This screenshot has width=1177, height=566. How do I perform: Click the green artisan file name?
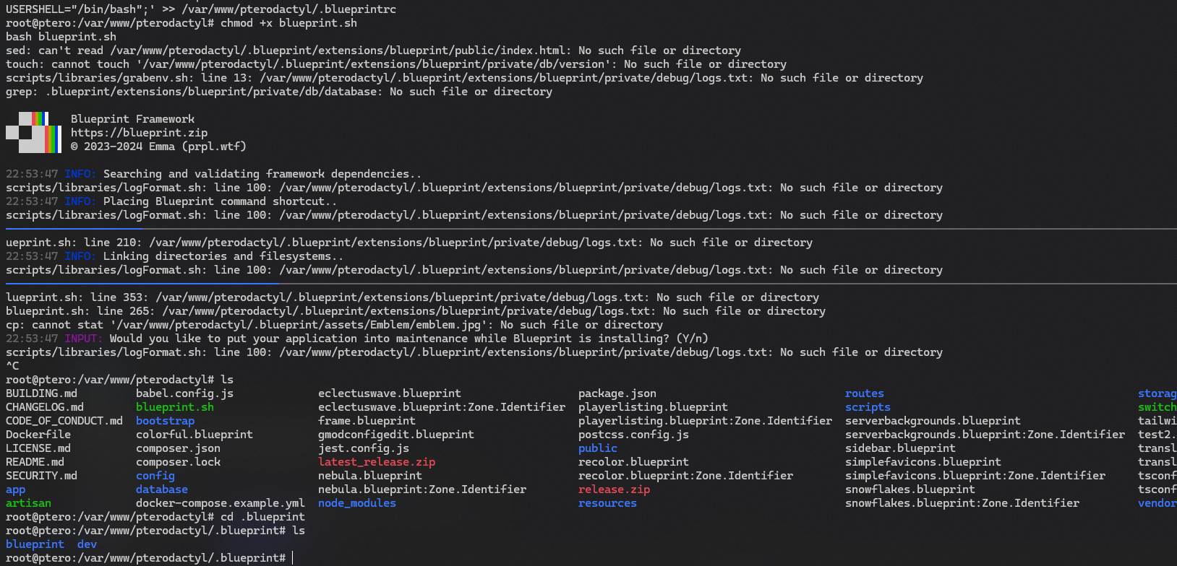click(28, 503)
